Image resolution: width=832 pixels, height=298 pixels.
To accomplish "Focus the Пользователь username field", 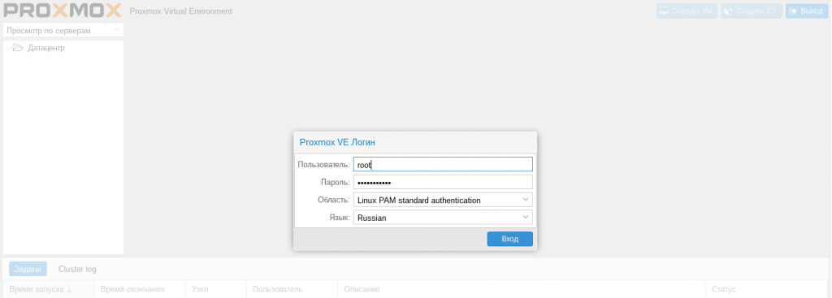I will click(443, 164).
